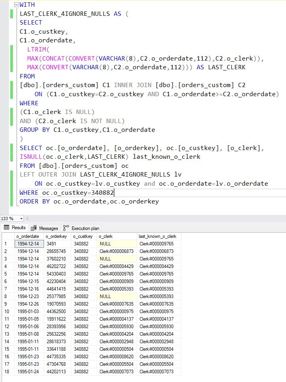Screen dimensions: 286x382
Task: Click order key cell 19070593
Action: (x=57, y=304)
